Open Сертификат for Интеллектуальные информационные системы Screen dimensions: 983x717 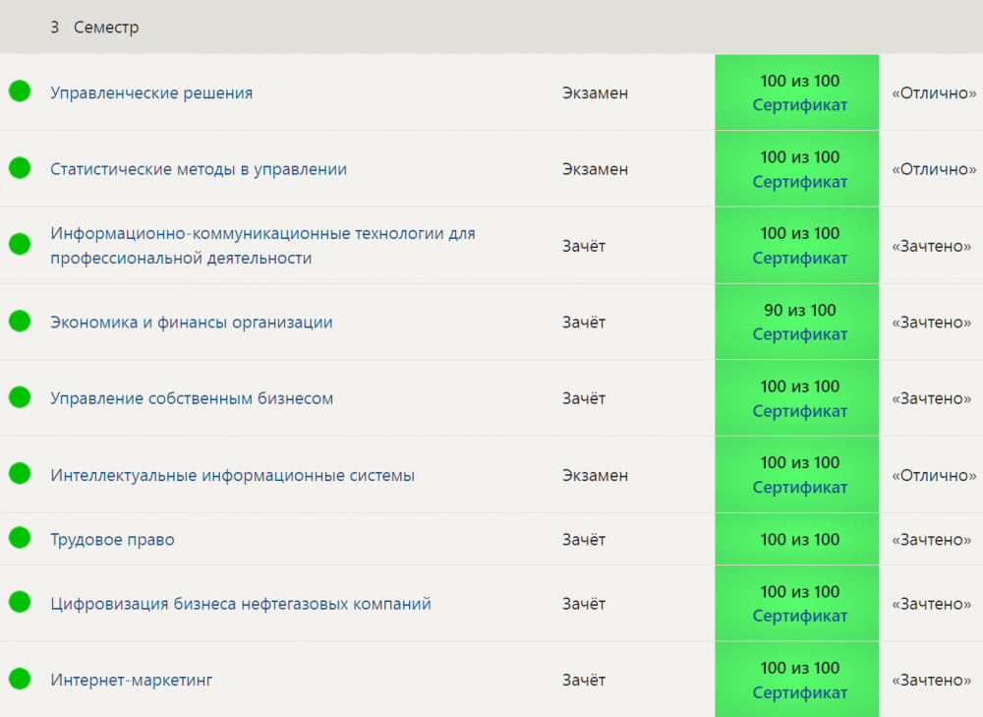click(x=800, y=488)
